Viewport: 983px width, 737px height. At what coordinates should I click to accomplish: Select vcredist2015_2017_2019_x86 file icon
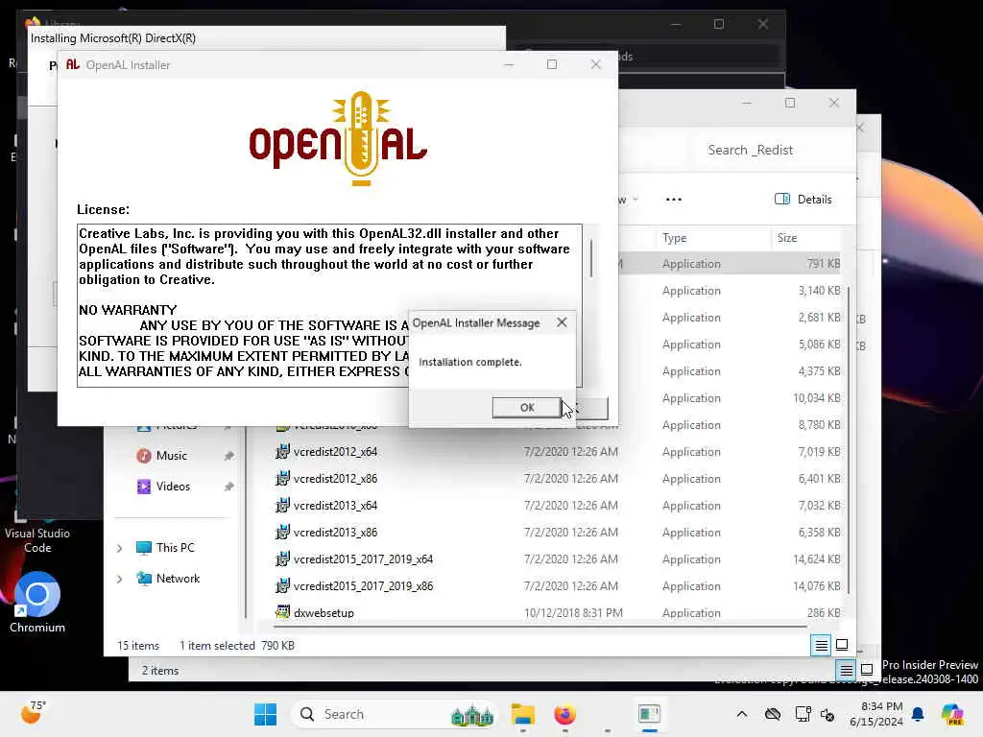pyautogui.click(x=283, y=586)
